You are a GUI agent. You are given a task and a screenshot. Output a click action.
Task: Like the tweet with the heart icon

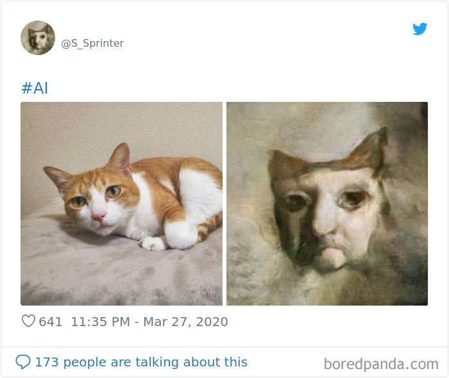point(28,321)
